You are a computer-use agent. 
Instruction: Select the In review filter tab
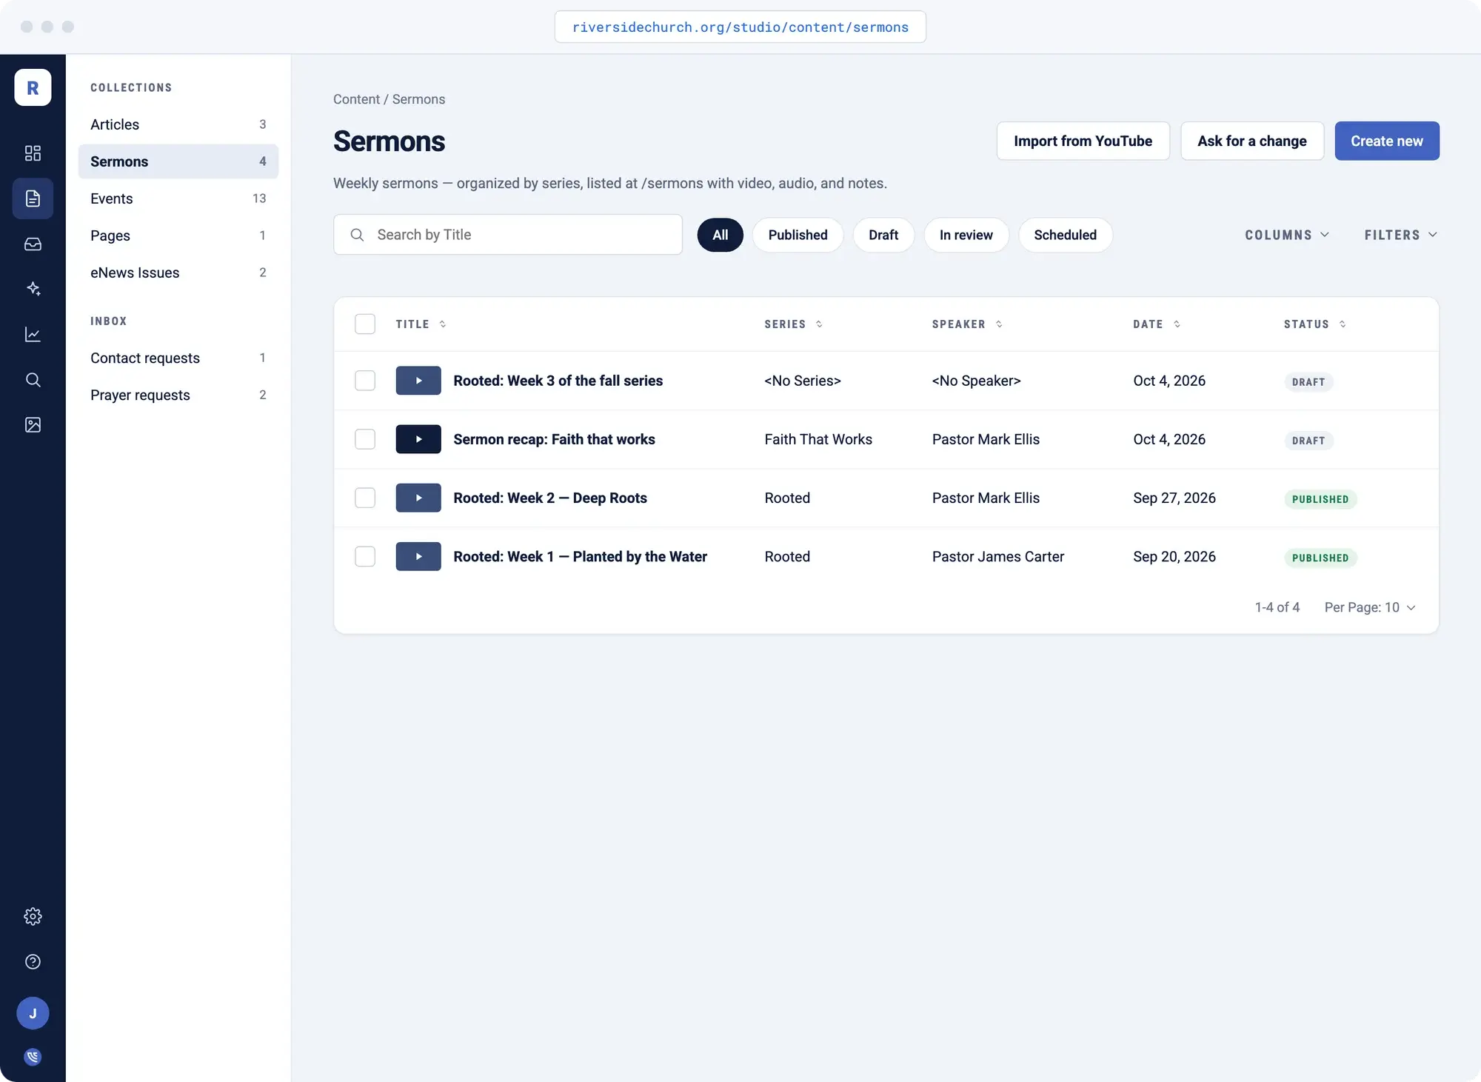tap(966, 235)
